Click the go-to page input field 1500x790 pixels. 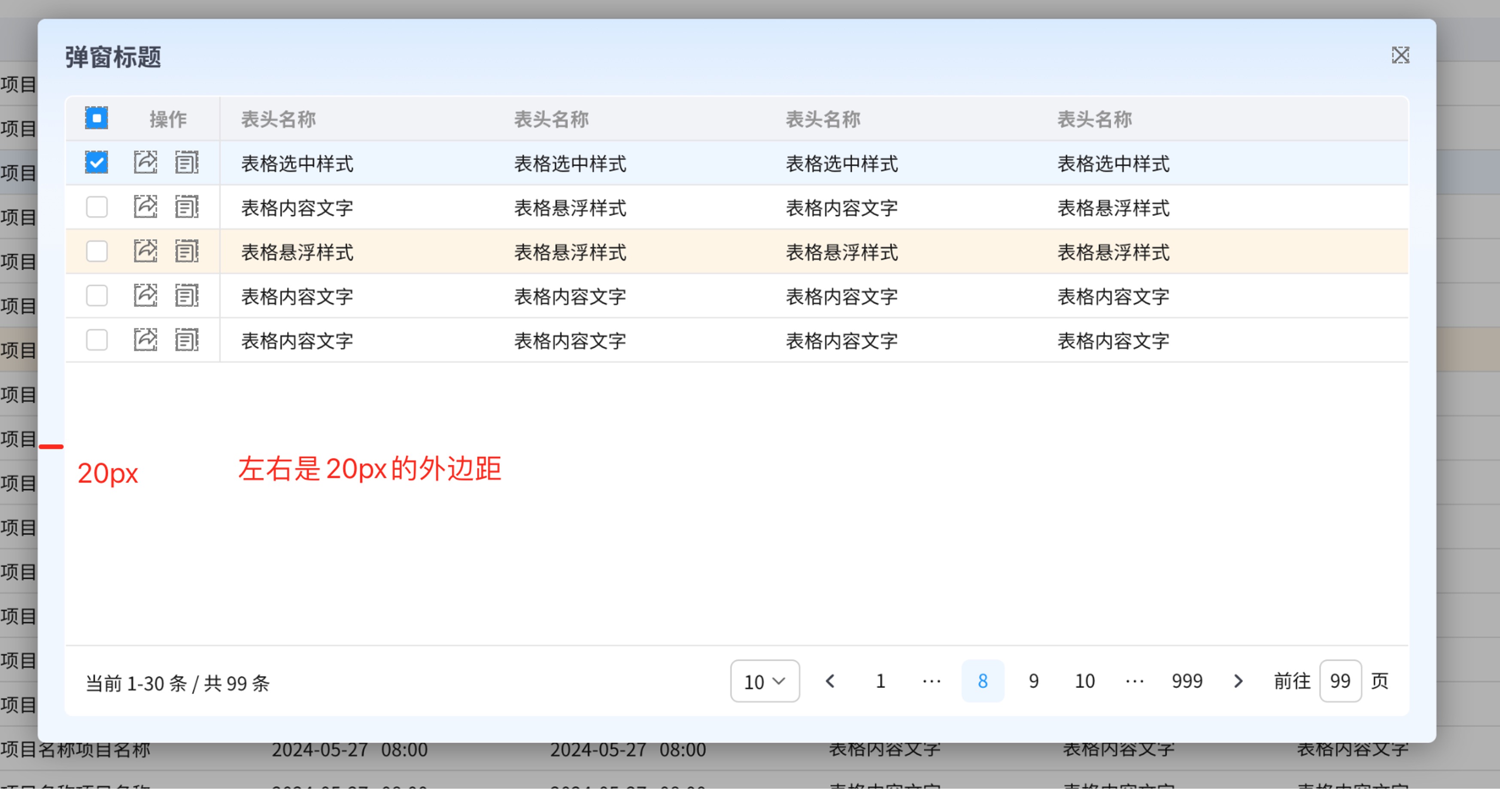pos(1340,681)
